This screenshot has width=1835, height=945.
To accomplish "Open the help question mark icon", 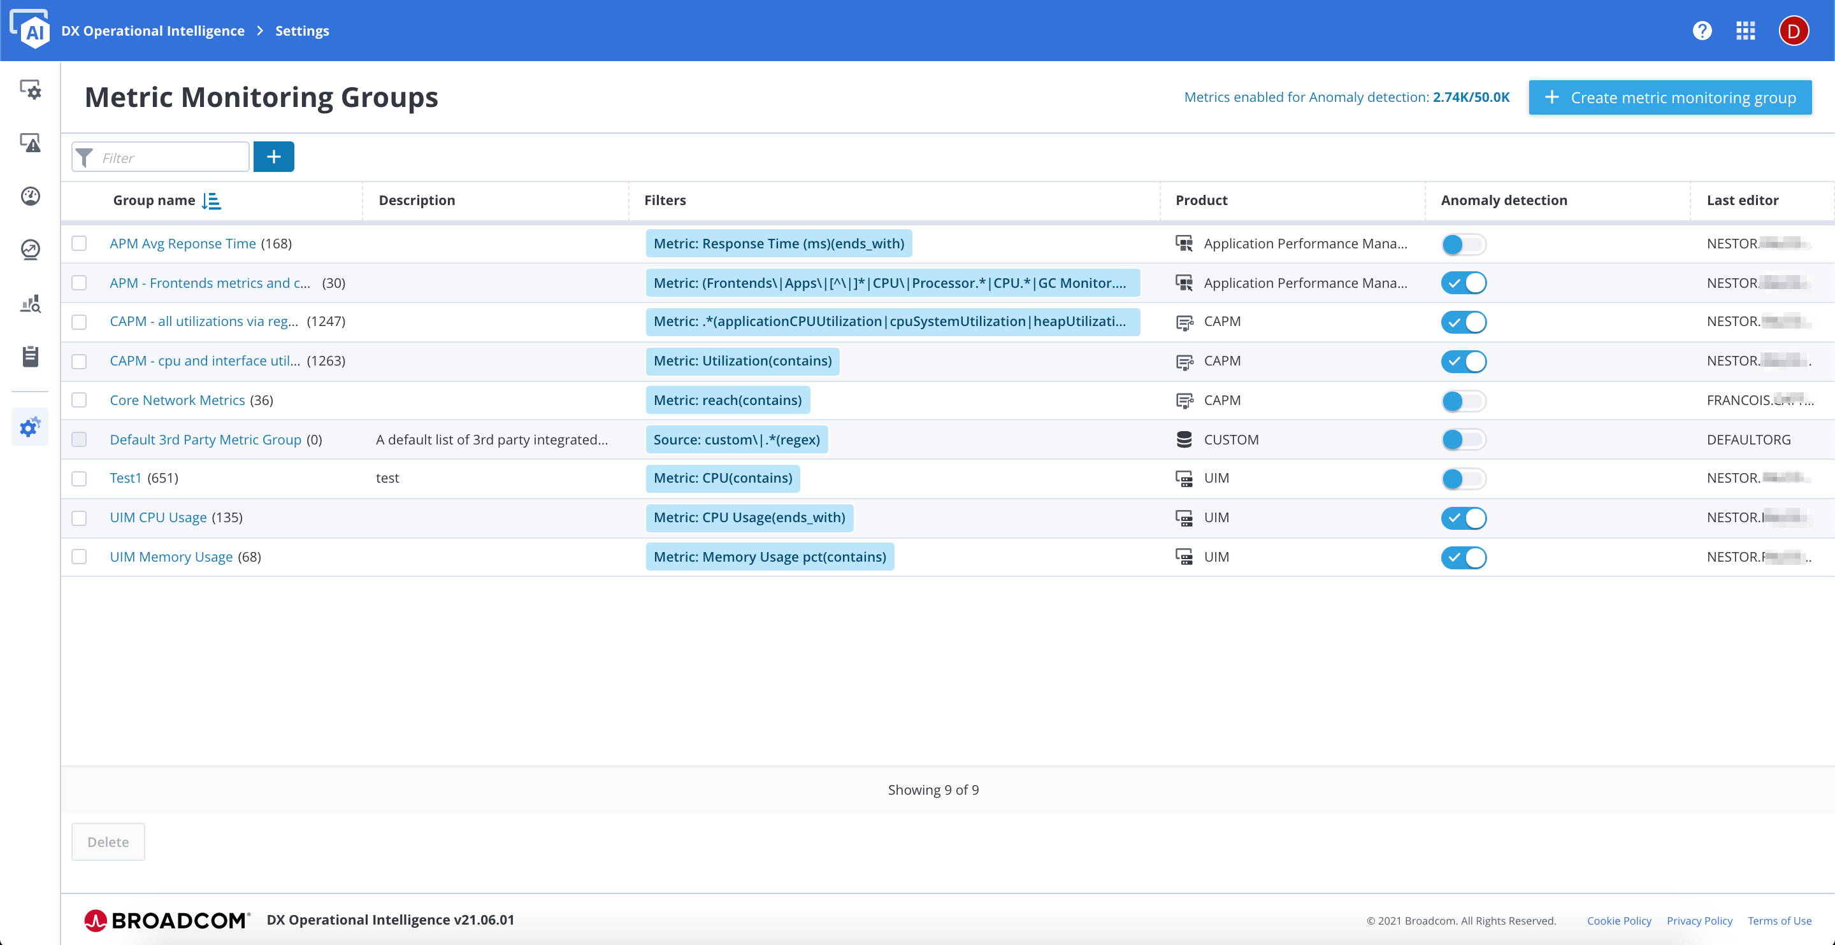I will click(1702, 31).
